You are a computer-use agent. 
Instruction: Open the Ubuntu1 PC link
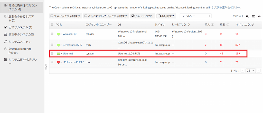click(x=68, y=54)
